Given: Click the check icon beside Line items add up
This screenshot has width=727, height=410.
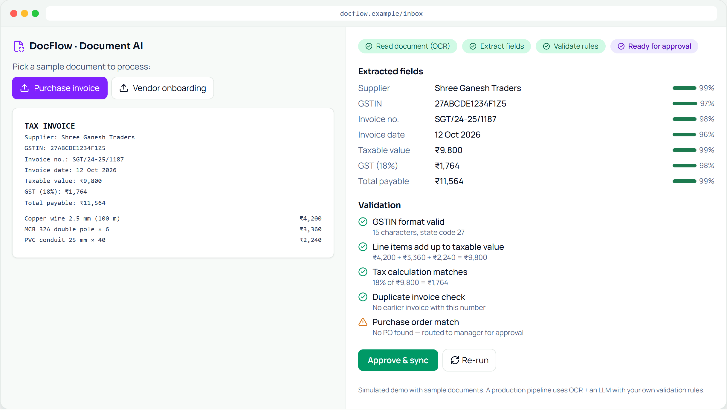Looking at the screenshot, I should tap(363, 247).
